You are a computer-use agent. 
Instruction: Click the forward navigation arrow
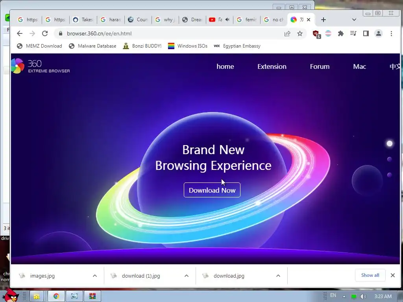coord(32,33)
